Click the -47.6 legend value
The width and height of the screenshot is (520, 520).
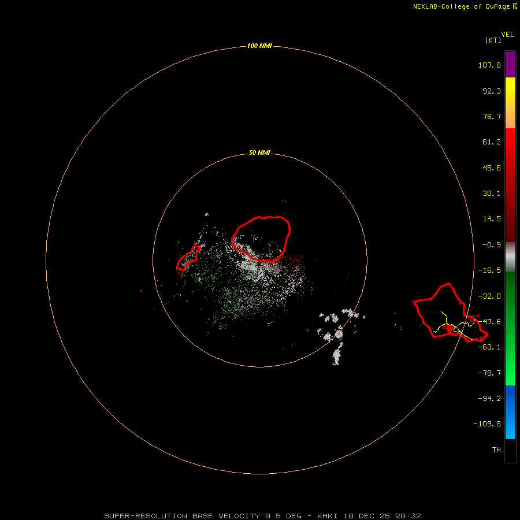(489, 322)
